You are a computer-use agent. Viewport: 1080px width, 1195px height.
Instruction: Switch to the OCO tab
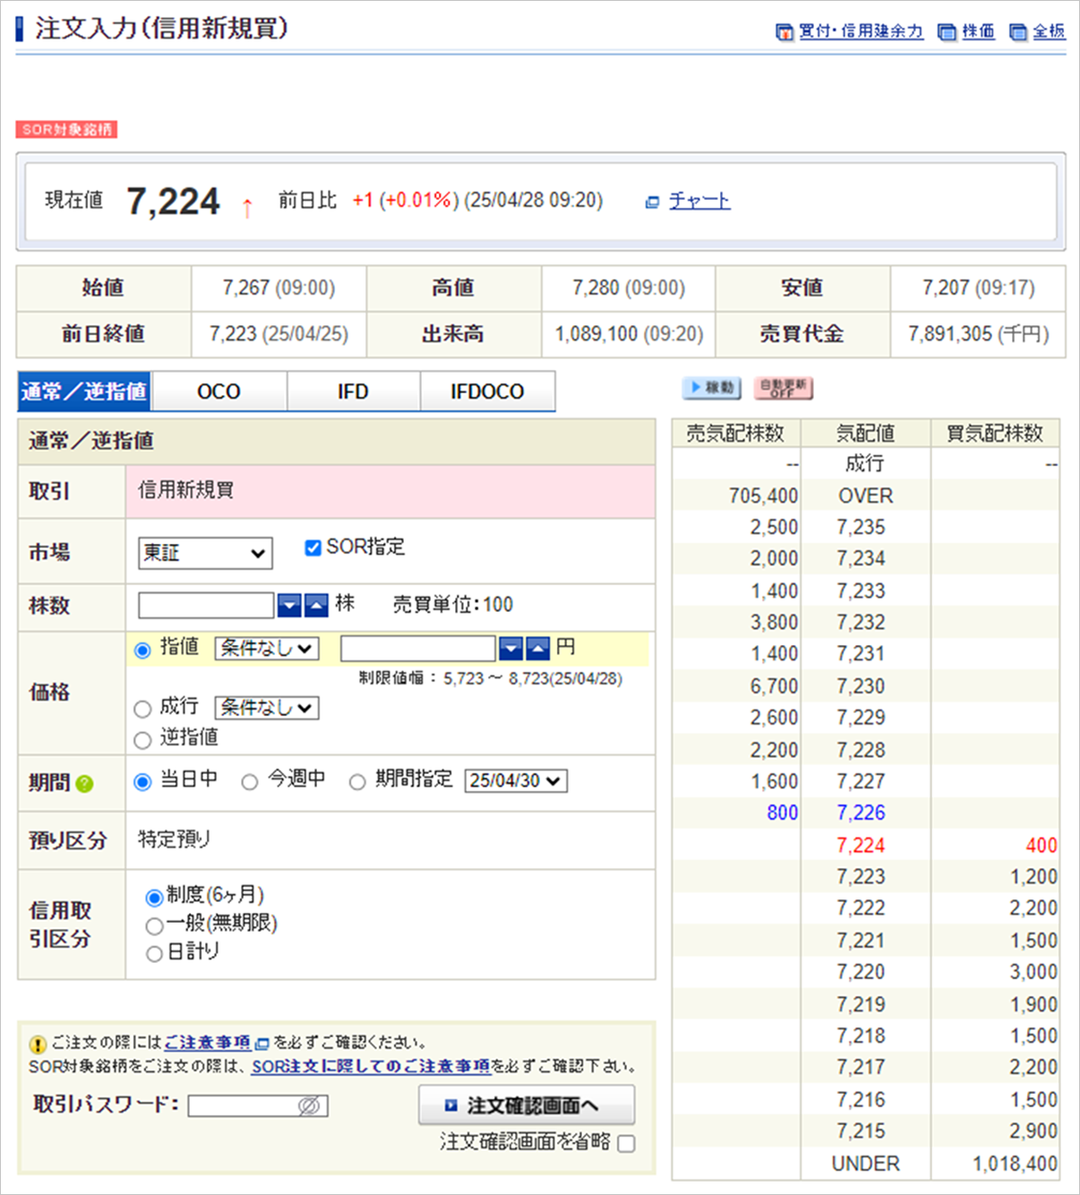coord(219,391)
